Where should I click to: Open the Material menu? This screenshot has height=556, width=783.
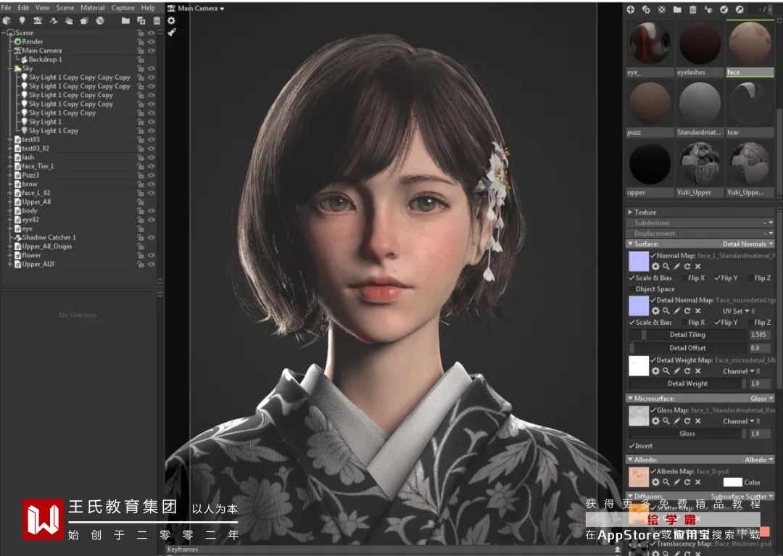click(x=93, y=7)
